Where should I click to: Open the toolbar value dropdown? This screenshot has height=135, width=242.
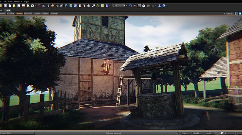tap(119, 6)
